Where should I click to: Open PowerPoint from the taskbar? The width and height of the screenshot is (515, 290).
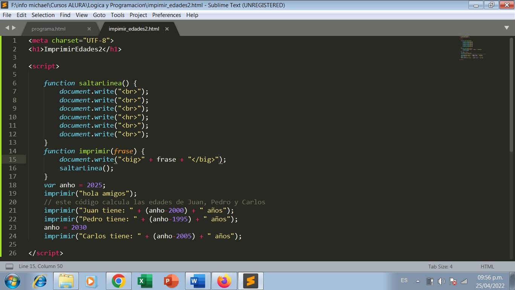coord(171,281)
